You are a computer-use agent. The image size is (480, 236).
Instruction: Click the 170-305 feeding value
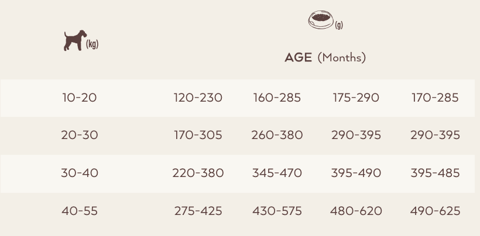click(x=198, y=136)
